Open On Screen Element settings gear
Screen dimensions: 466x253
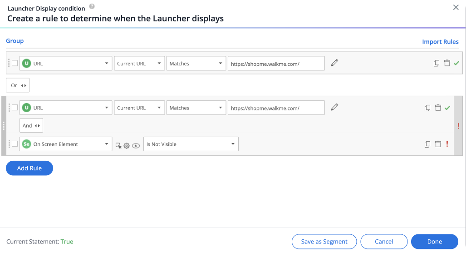(x=127, y=145)
